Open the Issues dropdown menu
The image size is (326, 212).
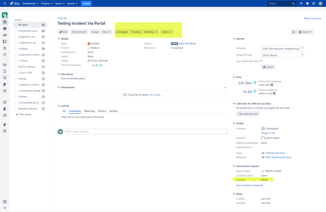point(60,4)
